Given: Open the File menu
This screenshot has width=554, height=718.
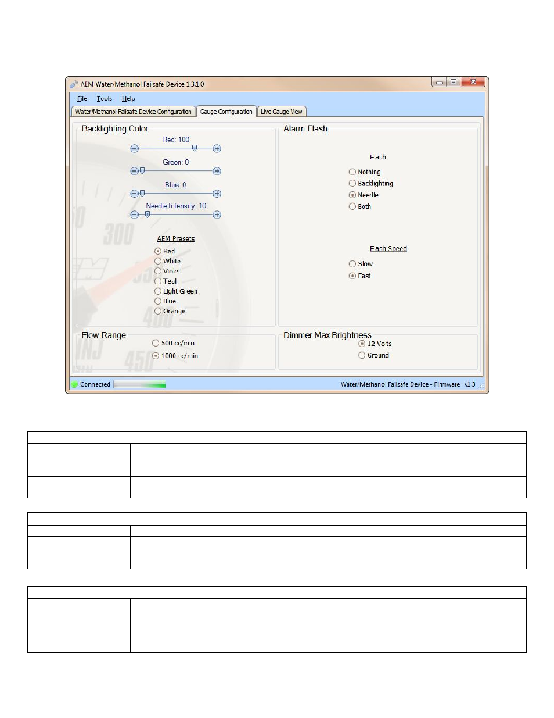Looking at the screenshot, I should pyautogui.click(x=82, y=99).
